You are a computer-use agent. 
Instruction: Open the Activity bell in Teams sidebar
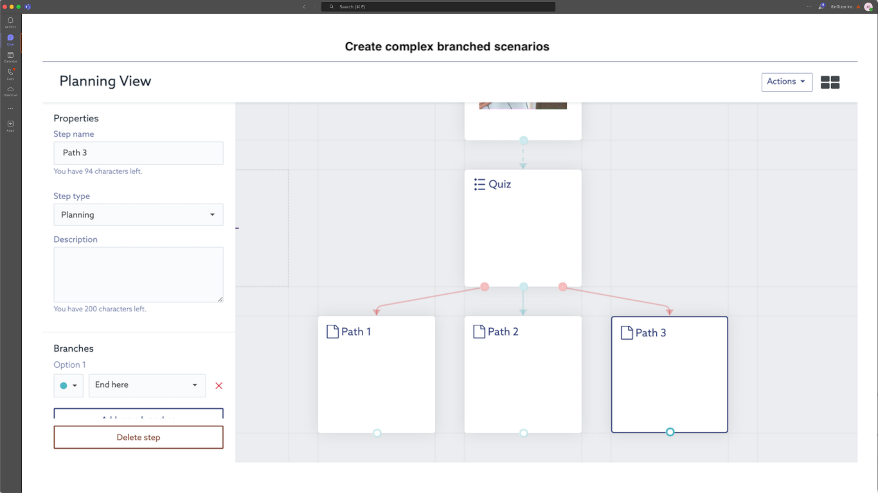coord(10,22)
